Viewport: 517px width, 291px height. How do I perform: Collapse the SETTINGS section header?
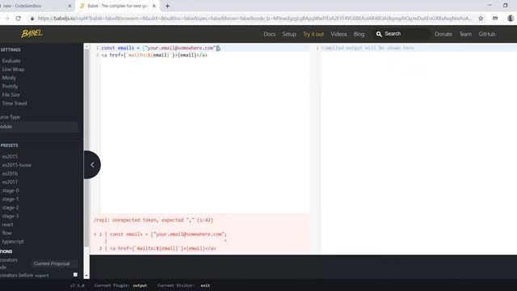(11, 49)
